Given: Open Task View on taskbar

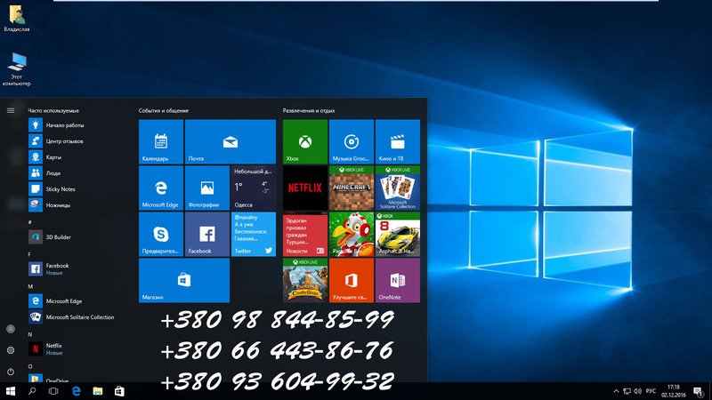Looking at the screenshot, I should [x=53, y=391].
